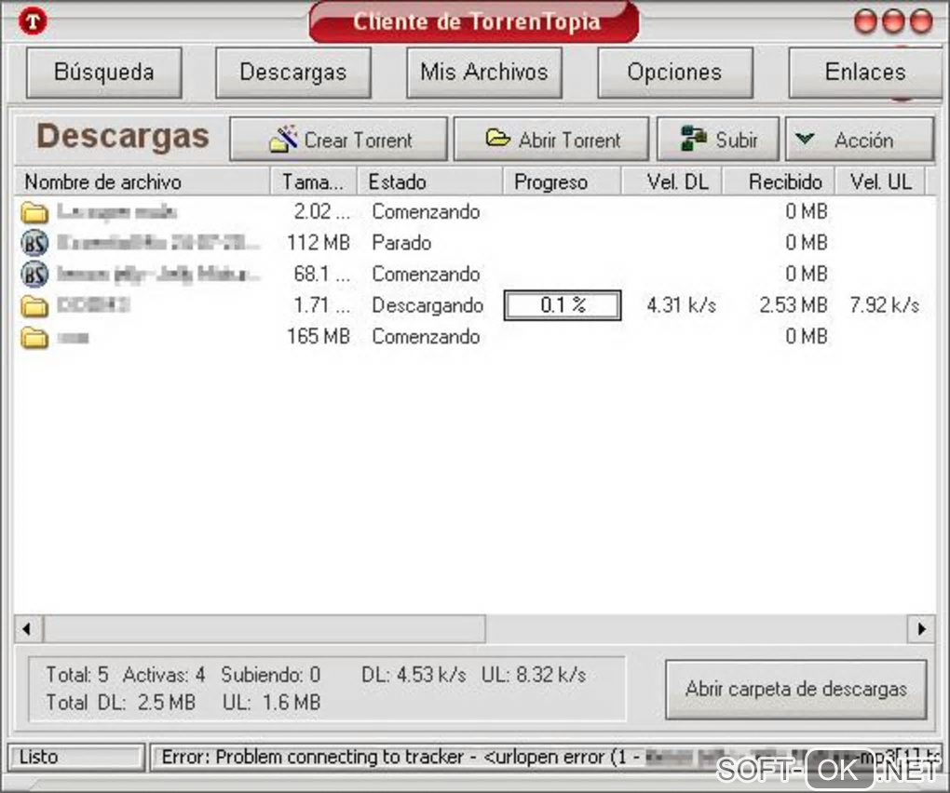Click the Comenzando status of the 68.1 row
The width and height of the screenshot is (950, 793).
[426, 275]
